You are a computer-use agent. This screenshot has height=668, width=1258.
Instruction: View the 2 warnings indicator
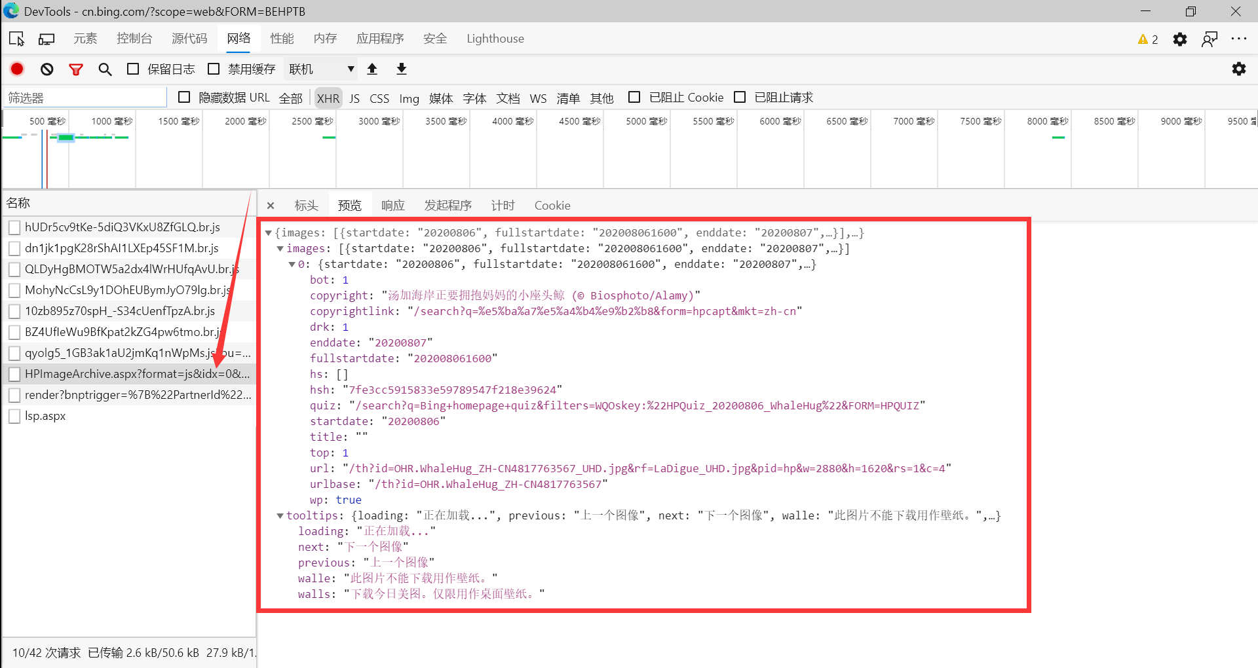[x=1147, y=39]
